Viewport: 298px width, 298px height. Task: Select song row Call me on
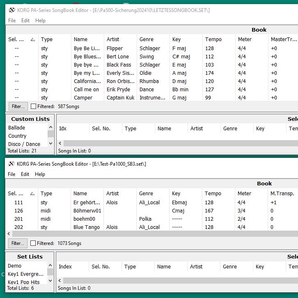pyautogui.click(x=152, y=89)
